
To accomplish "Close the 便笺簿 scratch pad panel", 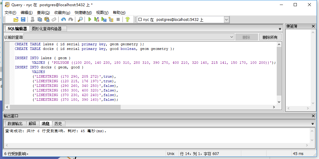I will (x=313, y=26).
